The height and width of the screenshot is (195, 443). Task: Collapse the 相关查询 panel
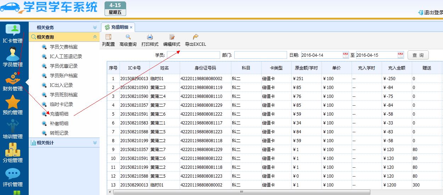click(x=95, y=37)
